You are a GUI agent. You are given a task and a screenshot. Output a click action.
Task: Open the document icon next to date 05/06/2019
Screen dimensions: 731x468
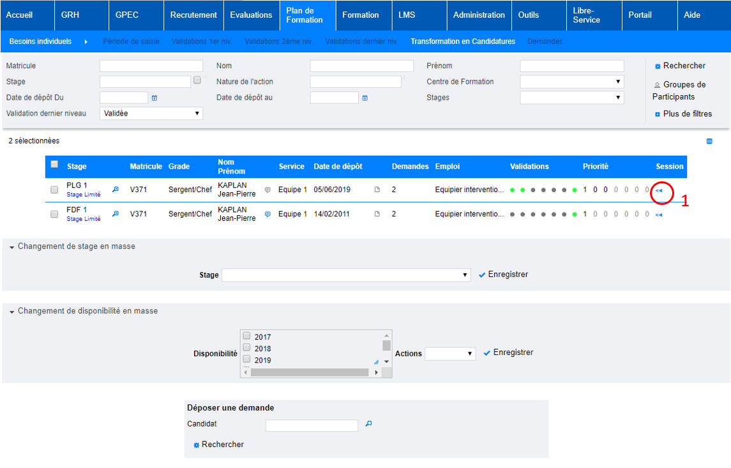(377, 190)
